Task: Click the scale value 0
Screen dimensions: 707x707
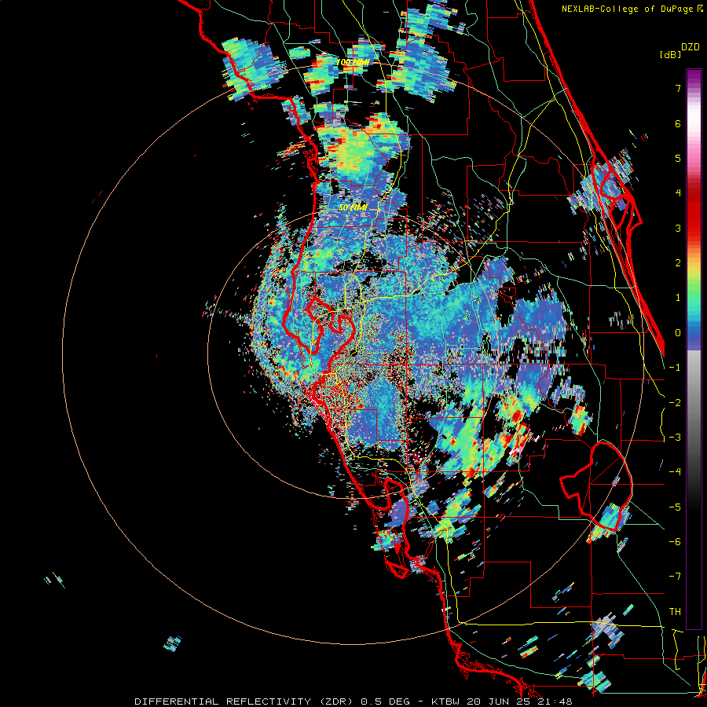Action: [x=678, y=333]
